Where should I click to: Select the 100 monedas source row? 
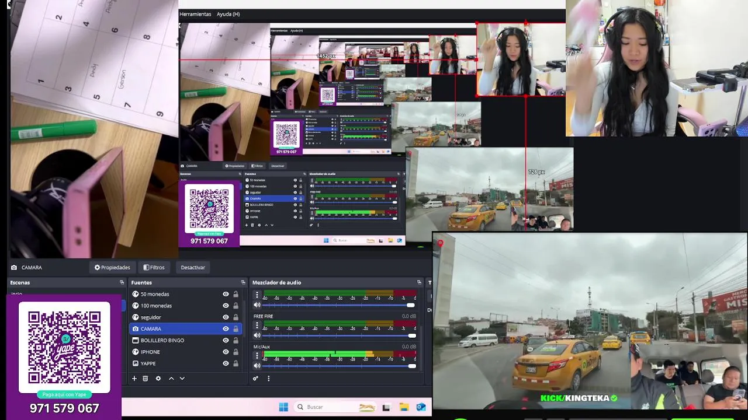tap(185, 306)
